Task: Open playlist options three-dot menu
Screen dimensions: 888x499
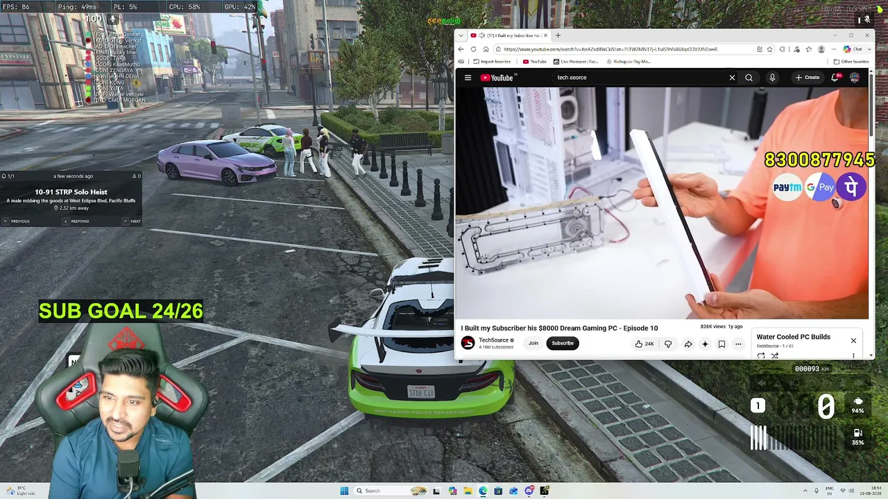Action: point(853,356)
